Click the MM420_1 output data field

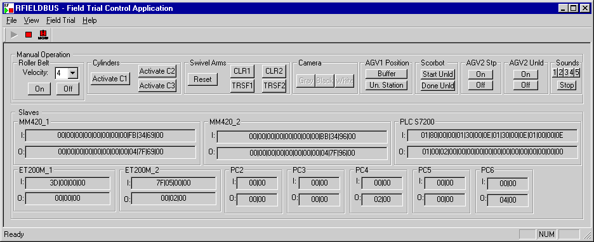tap(110, 152)
